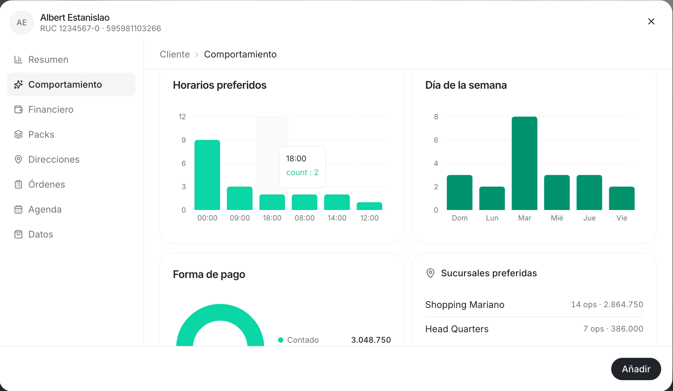Image resolution: width=673 pixels, height=391 pixels.
Task: Click the Lun bar in weekday chart
Action: click(492, 198)
